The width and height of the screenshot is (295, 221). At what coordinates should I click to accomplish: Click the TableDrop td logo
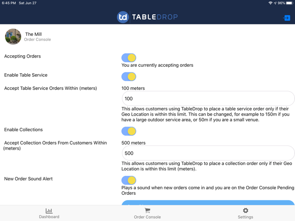(123, 17)
